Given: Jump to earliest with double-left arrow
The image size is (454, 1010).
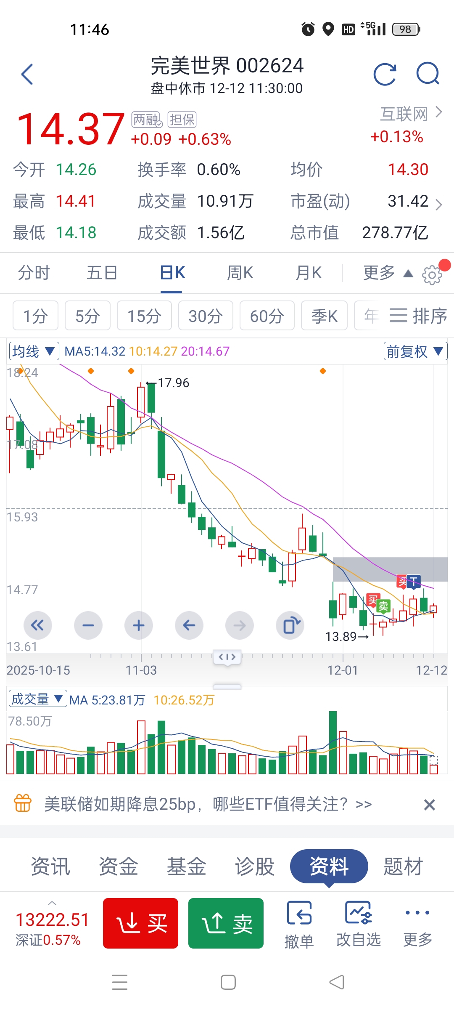Looking at the screenshot, I should 38,625.
